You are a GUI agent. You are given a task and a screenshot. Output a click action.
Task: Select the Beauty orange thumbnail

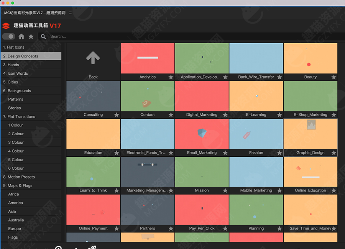[310, 58]
